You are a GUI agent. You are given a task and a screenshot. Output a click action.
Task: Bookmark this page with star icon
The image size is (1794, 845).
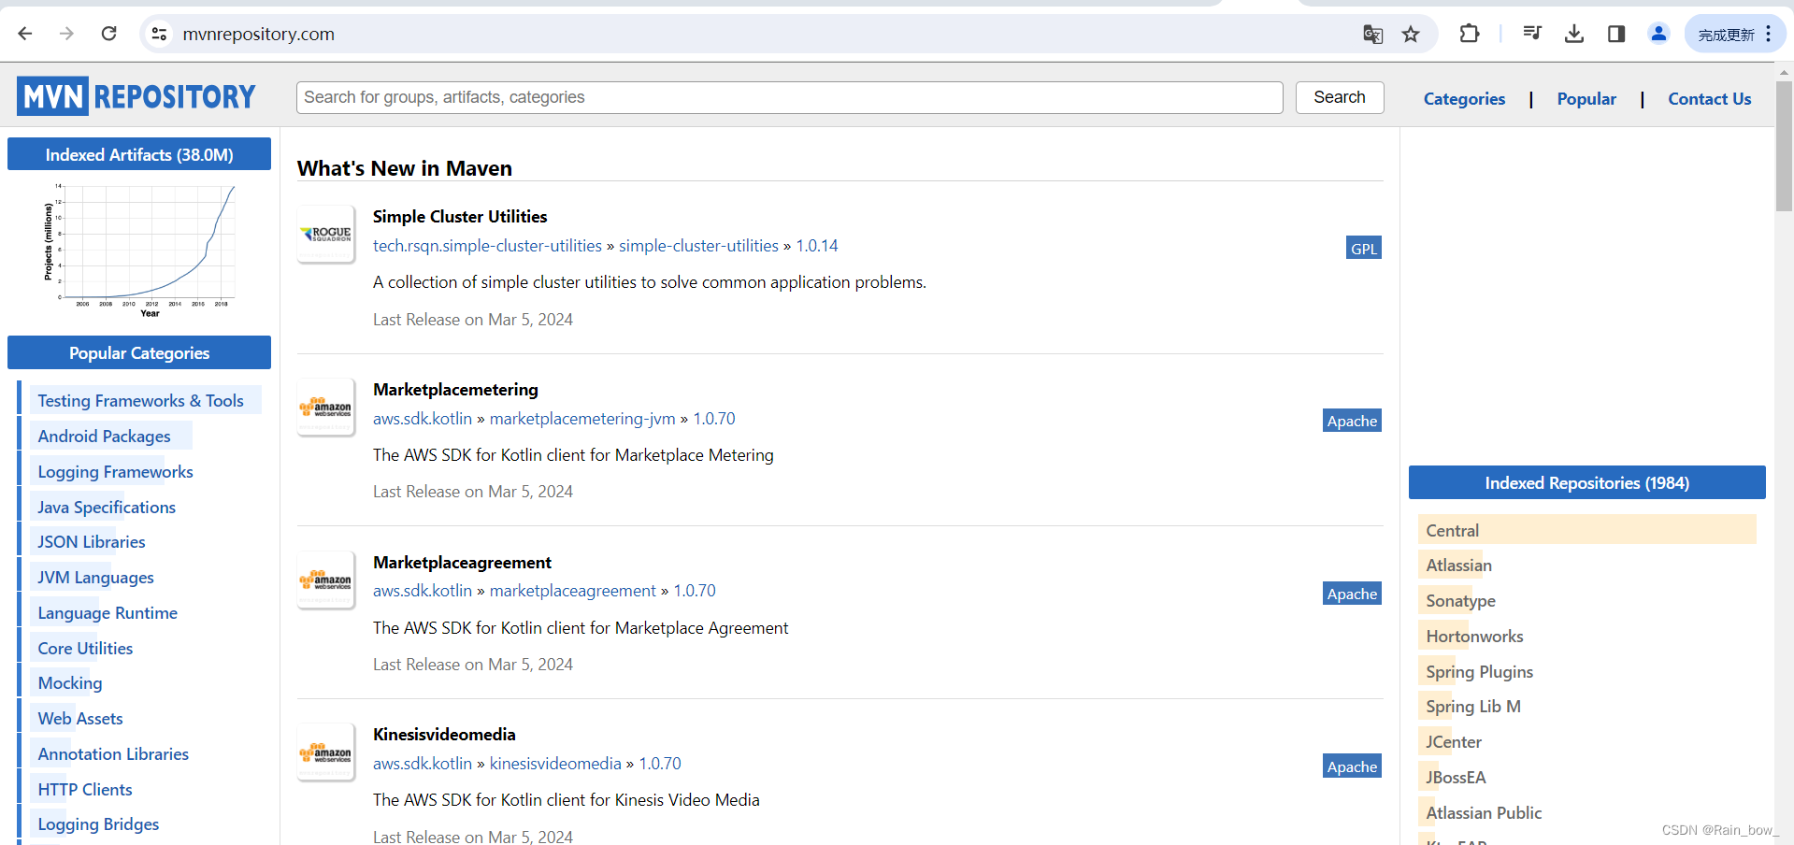click(x=1411, y=35)
